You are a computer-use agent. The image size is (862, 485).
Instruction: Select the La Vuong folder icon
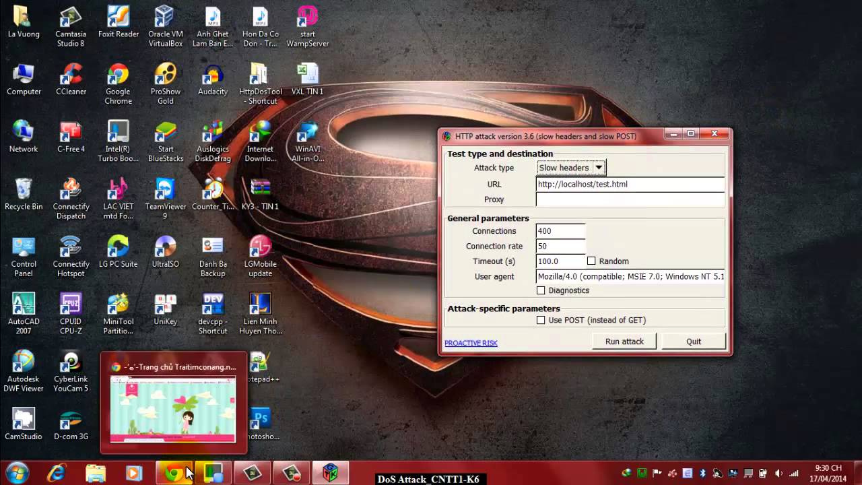tap(24, 24)
